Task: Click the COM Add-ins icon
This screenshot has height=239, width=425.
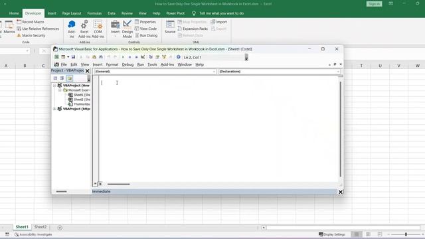Action: click(x=98, y=29)
